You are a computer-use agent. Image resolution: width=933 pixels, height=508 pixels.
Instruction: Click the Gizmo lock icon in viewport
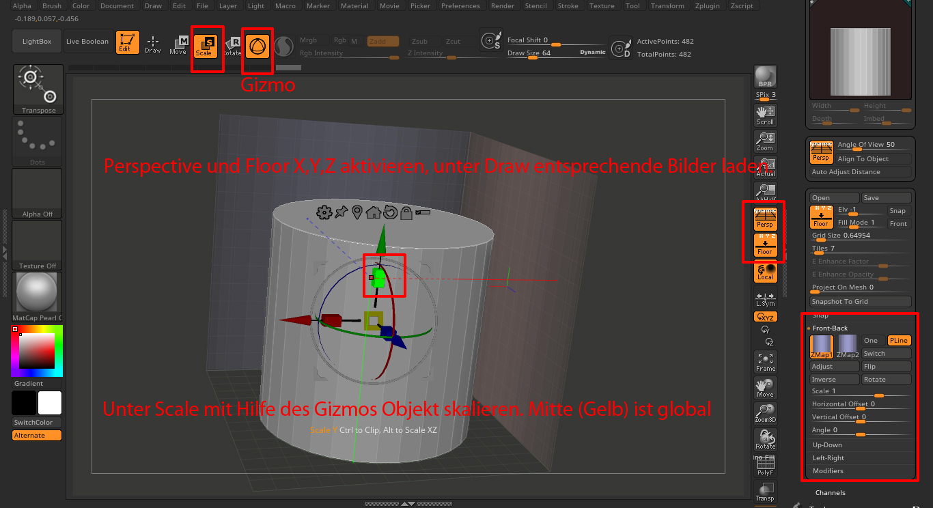(406, 212)
